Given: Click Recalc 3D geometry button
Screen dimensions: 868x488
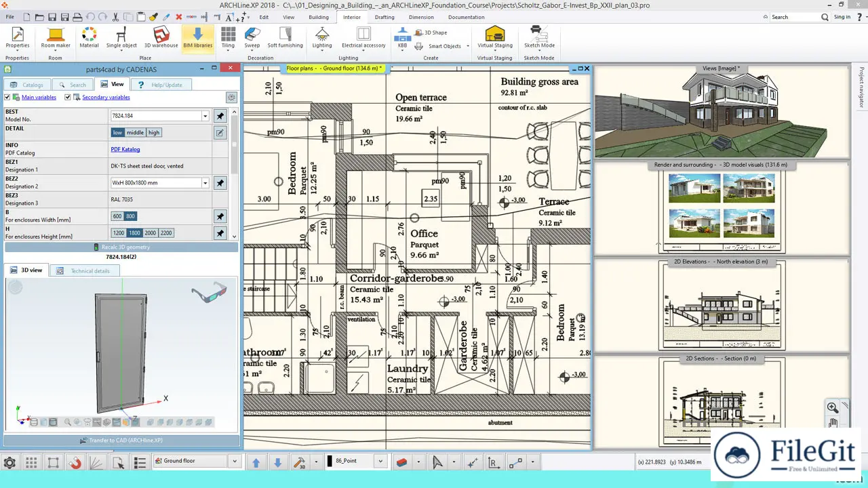Looking at the screenshot, I should click(122, 247).
